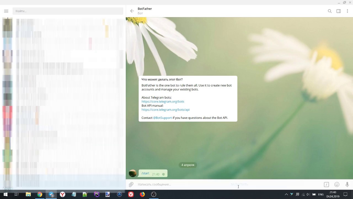This screenshot has height=199, width=353.
Task: Click the battery status tray icon
Action: click(314, 194)
